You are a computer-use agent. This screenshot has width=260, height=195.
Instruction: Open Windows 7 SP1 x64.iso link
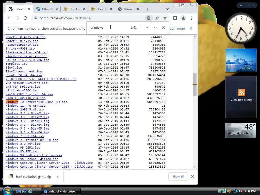point(25,136)
